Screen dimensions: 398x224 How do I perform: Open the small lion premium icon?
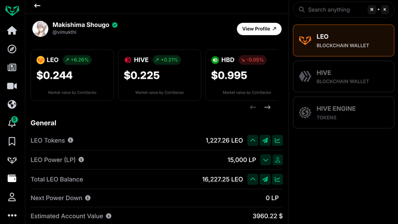pyautogui.click(x=12, y=160)
